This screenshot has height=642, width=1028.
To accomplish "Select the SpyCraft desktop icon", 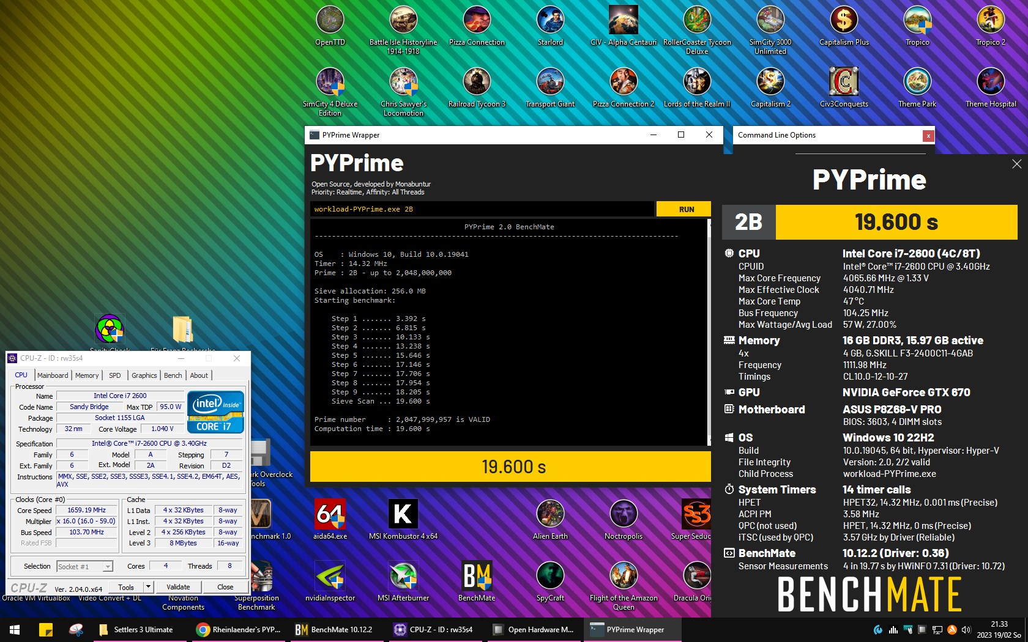I will pos(550,581).
